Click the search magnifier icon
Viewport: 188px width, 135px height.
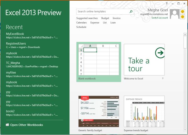coord(131,12)
